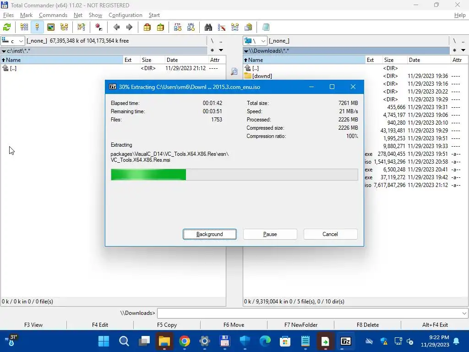The height and width of the screenshot is (352, 469).
Task: Open the right panel network drive dropdown
Action: [255, 41]
